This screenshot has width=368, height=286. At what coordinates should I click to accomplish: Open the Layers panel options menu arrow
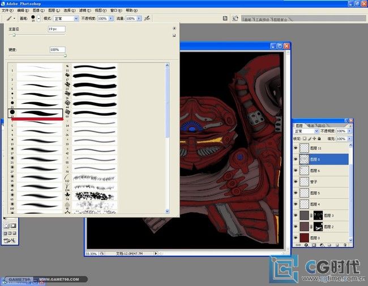click(350, 126)
